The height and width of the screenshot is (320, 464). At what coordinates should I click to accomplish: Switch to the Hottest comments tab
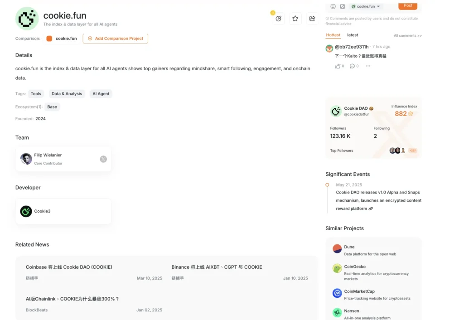333,35
